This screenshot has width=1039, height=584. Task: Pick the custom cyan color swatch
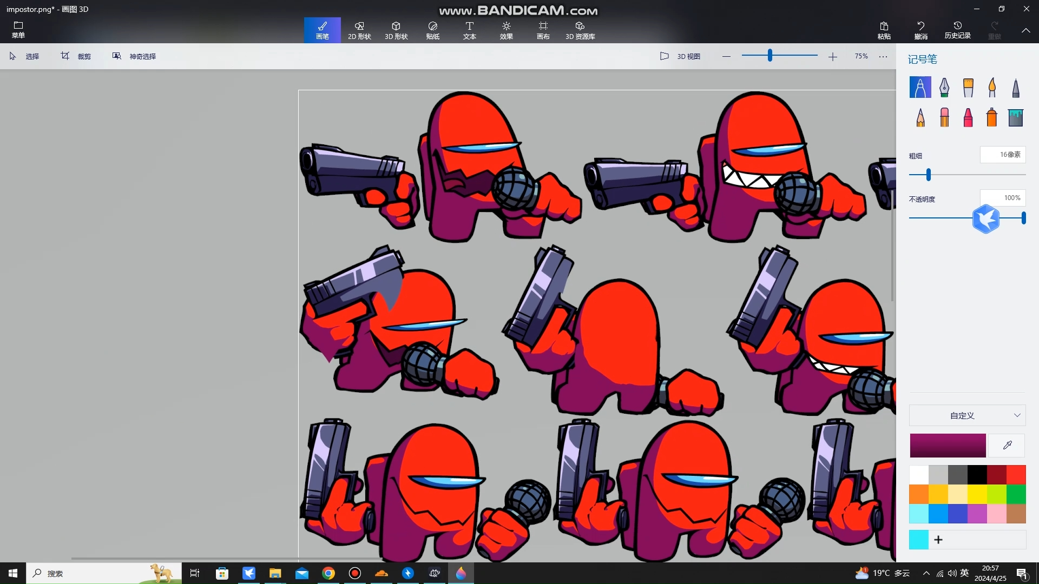[x=919, y=540]
